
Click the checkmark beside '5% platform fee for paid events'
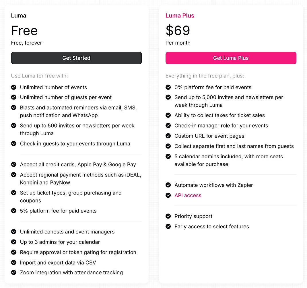(x=13, y=211)
